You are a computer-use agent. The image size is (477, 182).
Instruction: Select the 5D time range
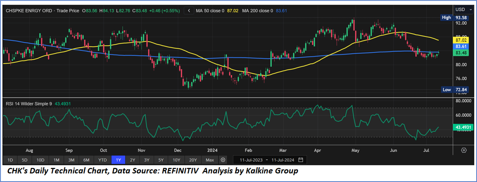pos(24,160)
